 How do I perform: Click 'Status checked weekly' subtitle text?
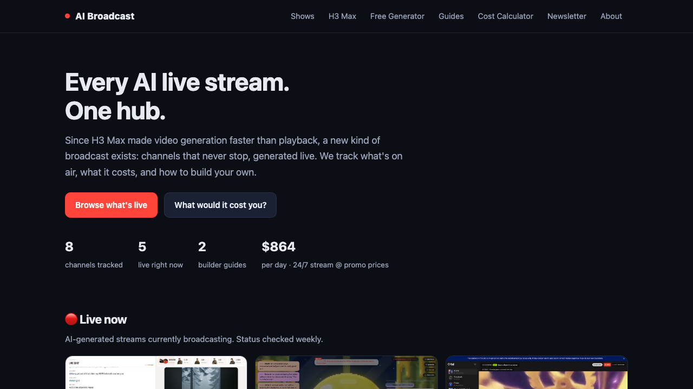pyautogui.click(x=280, y=339)
